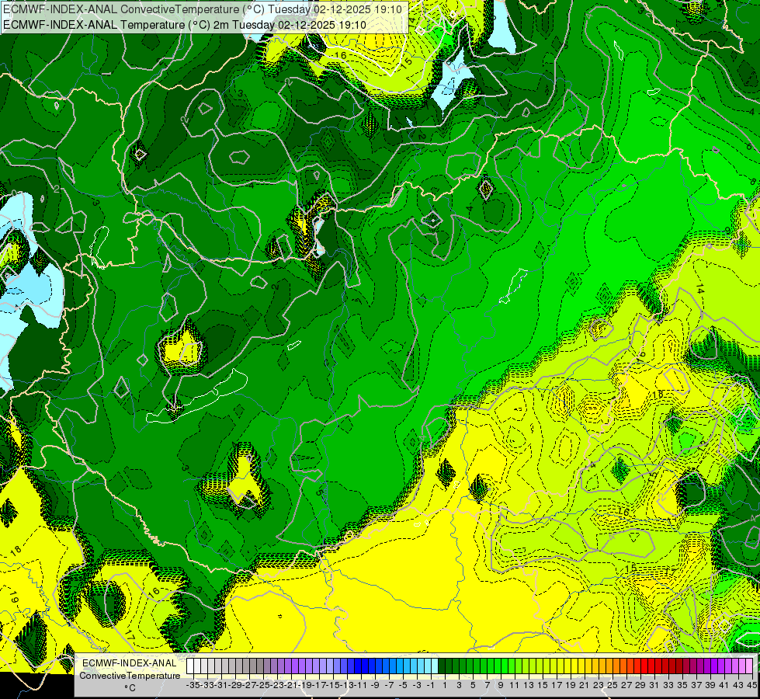
Task: Click the white legend swatch above -35
Action: (190, 666)
